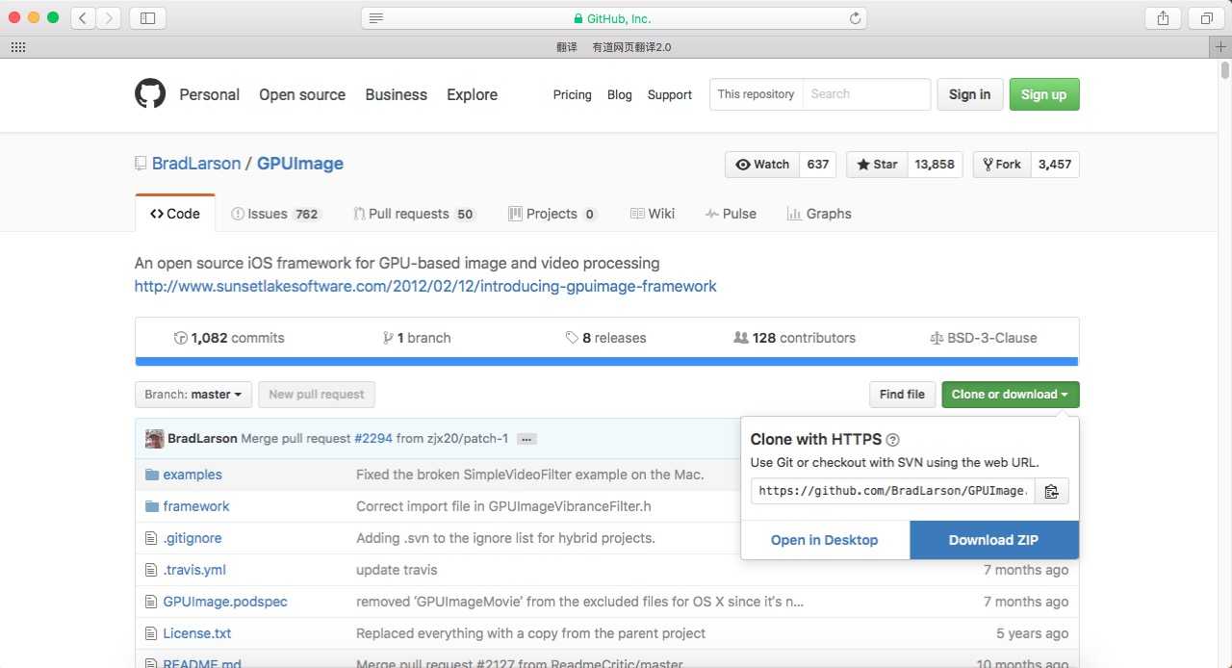The width and height of the screenshot is (1232, 668).
Task: Click the framework folder icon
Action: click(x=151, y=506)
